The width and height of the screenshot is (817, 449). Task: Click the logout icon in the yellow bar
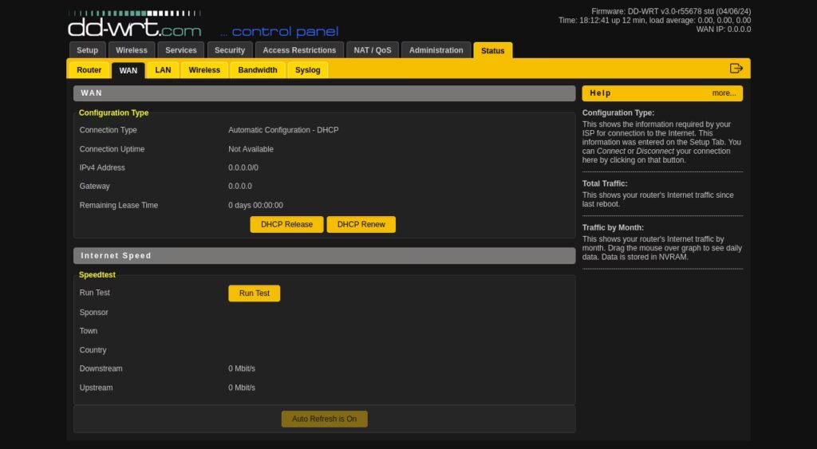coord(736,69)
